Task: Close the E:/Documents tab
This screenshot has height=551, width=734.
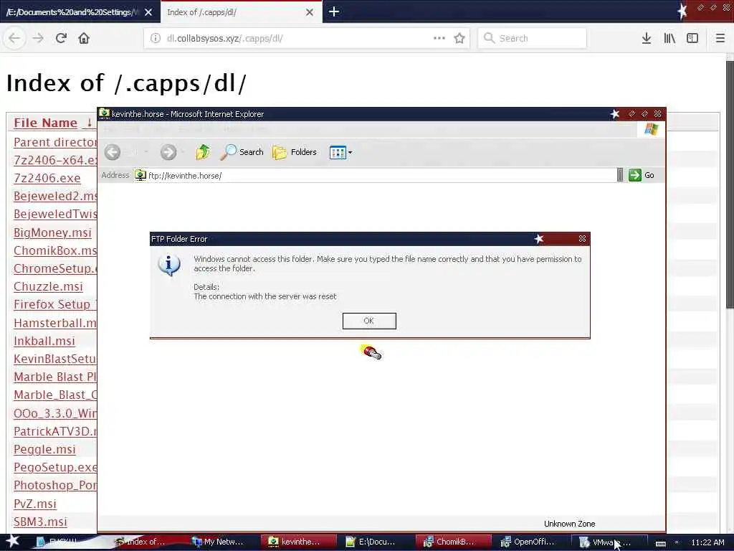Action: click(x=148, y=12)
